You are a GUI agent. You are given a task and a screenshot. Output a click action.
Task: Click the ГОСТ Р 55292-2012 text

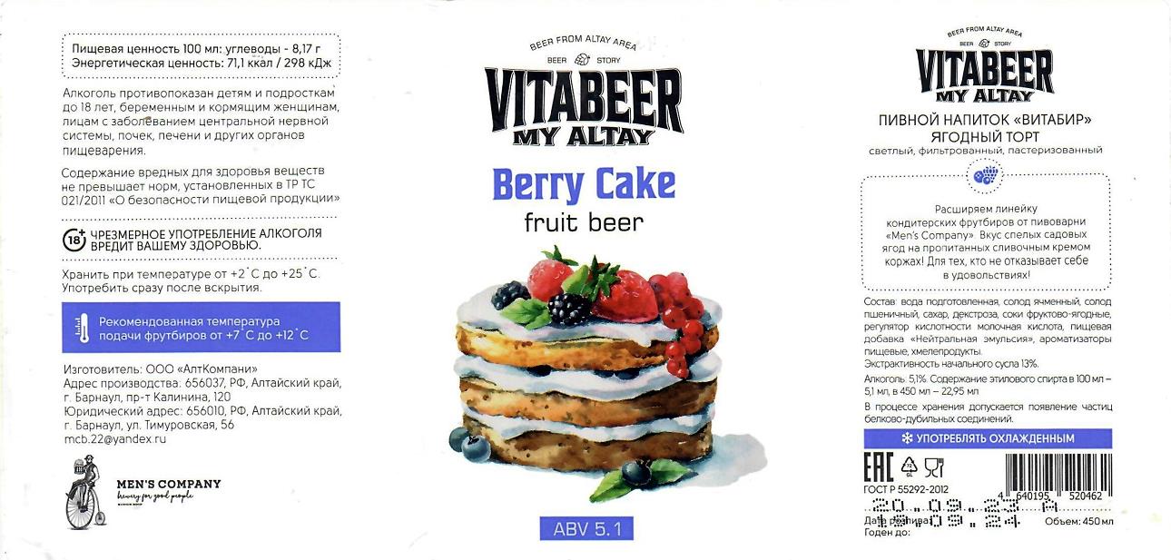point(906,489)
